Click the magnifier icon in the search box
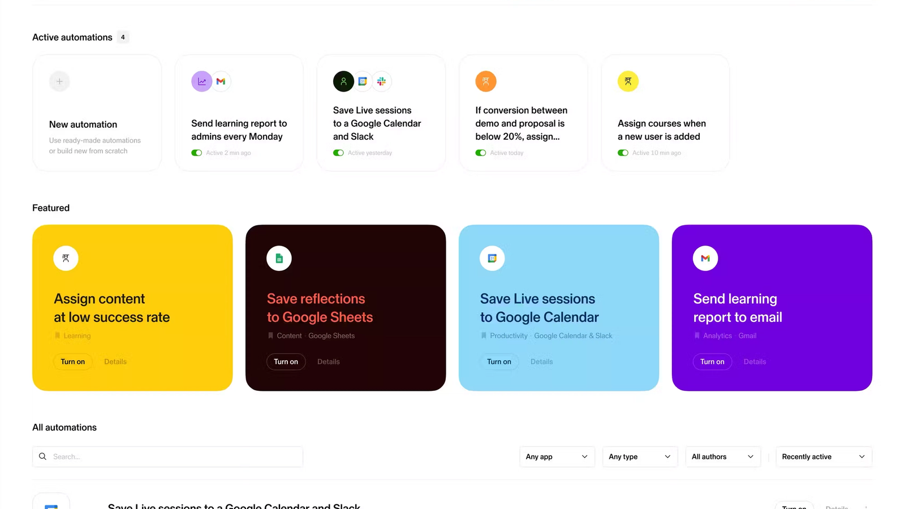Viewport: 905px width, 509px height. point(42,456)
